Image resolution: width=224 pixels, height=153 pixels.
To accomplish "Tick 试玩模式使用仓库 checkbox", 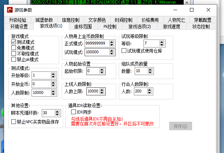I will pyautogui.click(x=124, y=51).
